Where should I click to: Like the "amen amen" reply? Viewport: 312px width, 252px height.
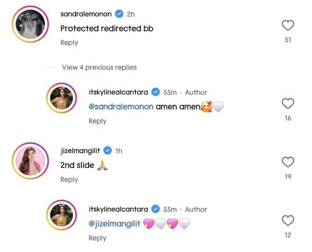tap(288, 104)
